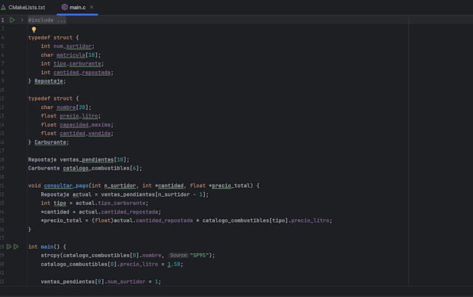Click 'cantidad_repostada' in the struct declaration
Screen dimensions: 473x297
(x=82, y=72)
